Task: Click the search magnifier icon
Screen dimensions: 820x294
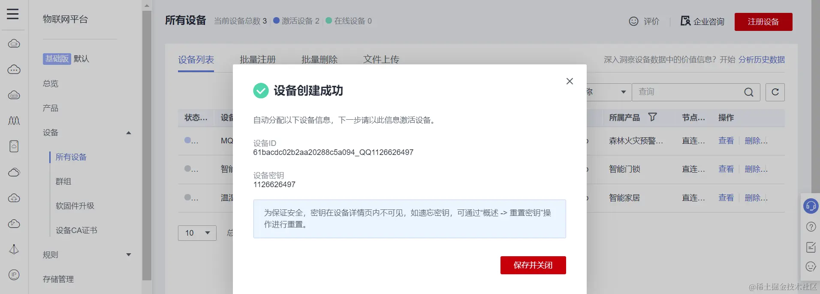Action: point(749,92)
